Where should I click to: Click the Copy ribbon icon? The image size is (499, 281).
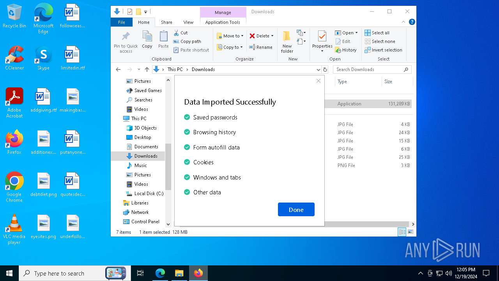coord(147,40)
